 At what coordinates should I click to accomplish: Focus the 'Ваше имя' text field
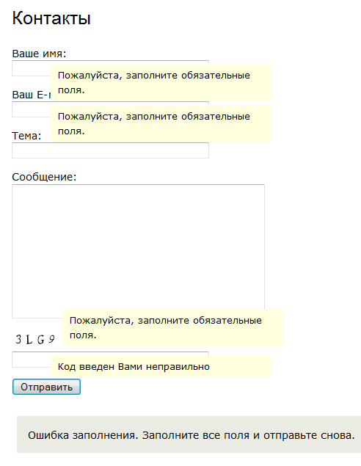[x=32, y=68]
